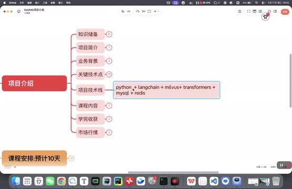Open the 文件 menu
The height and width of the screenshot is (189, 292).
click(x=22, y=3)
